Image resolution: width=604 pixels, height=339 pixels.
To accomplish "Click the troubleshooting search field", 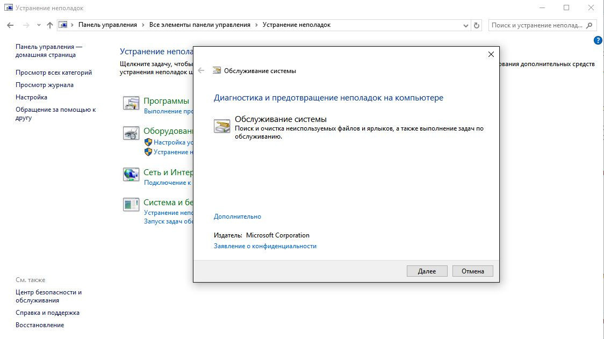I will (537, 25).
